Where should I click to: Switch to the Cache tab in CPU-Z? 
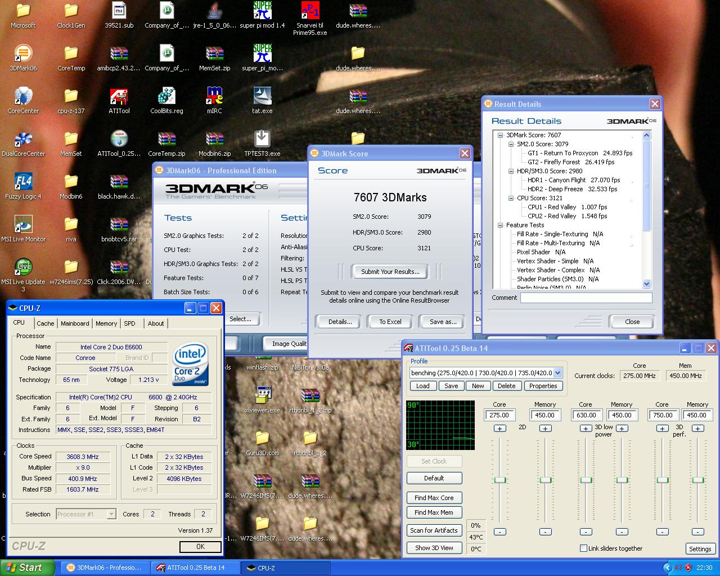tap(46, 323)
